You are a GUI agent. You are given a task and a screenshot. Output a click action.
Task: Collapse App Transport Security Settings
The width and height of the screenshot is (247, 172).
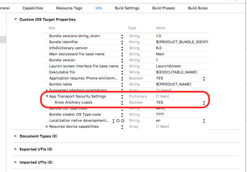point(47,97)
